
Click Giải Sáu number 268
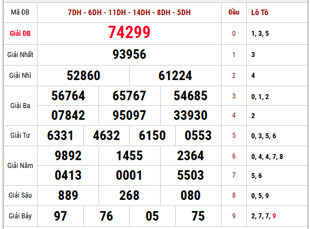[x=129, y=195]
